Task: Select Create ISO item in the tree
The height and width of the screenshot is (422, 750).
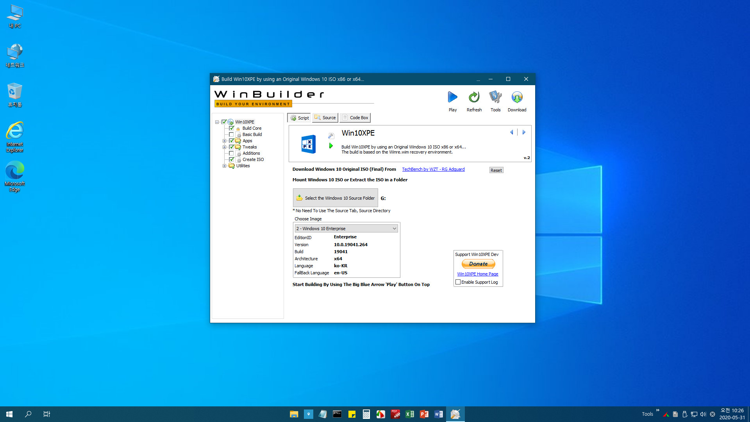Action: click(x=253, y=159)
